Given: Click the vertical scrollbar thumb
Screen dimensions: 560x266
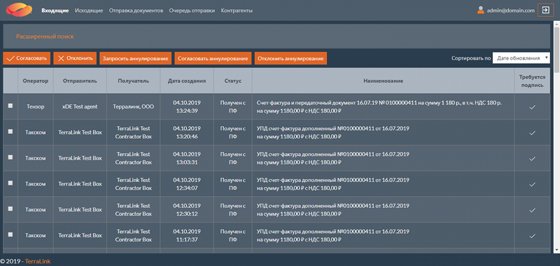Looking at the screenshot, I should point(556,49).
